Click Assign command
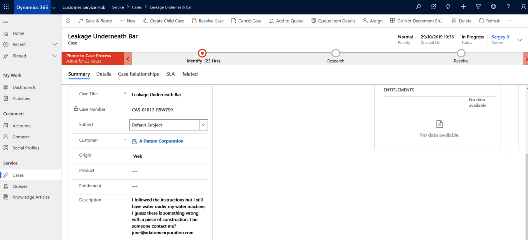The width and height of the screenshot is (528, 240). coord(372,21)
